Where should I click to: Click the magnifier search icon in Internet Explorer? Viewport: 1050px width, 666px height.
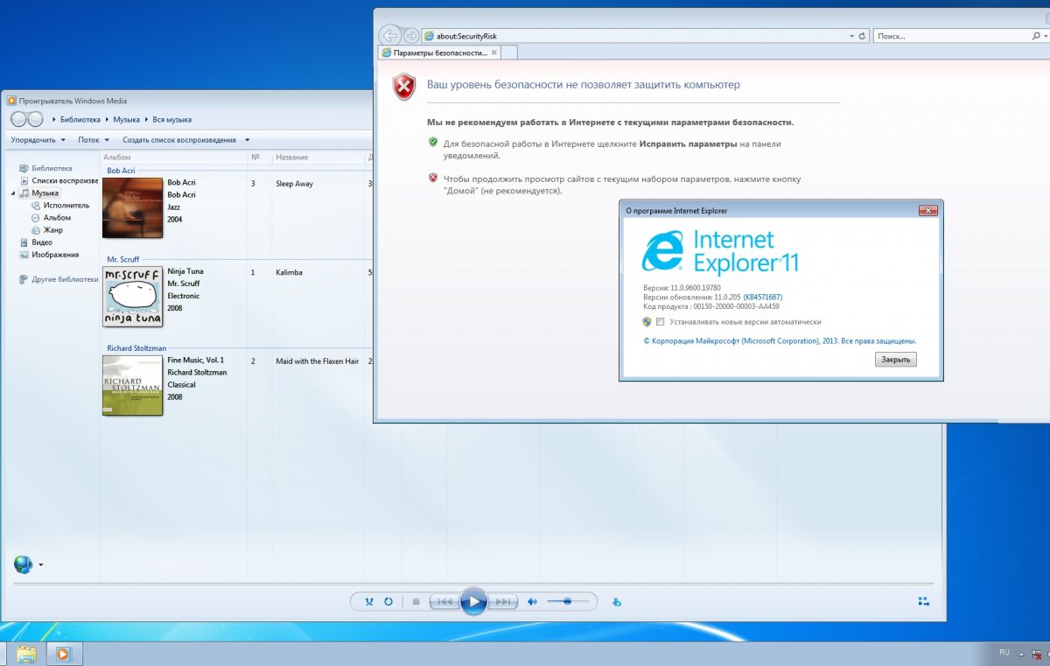(1035, 36)
